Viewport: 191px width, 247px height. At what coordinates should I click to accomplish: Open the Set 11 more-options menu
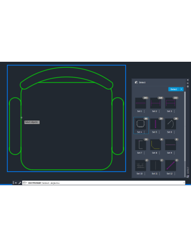[160, 174]
